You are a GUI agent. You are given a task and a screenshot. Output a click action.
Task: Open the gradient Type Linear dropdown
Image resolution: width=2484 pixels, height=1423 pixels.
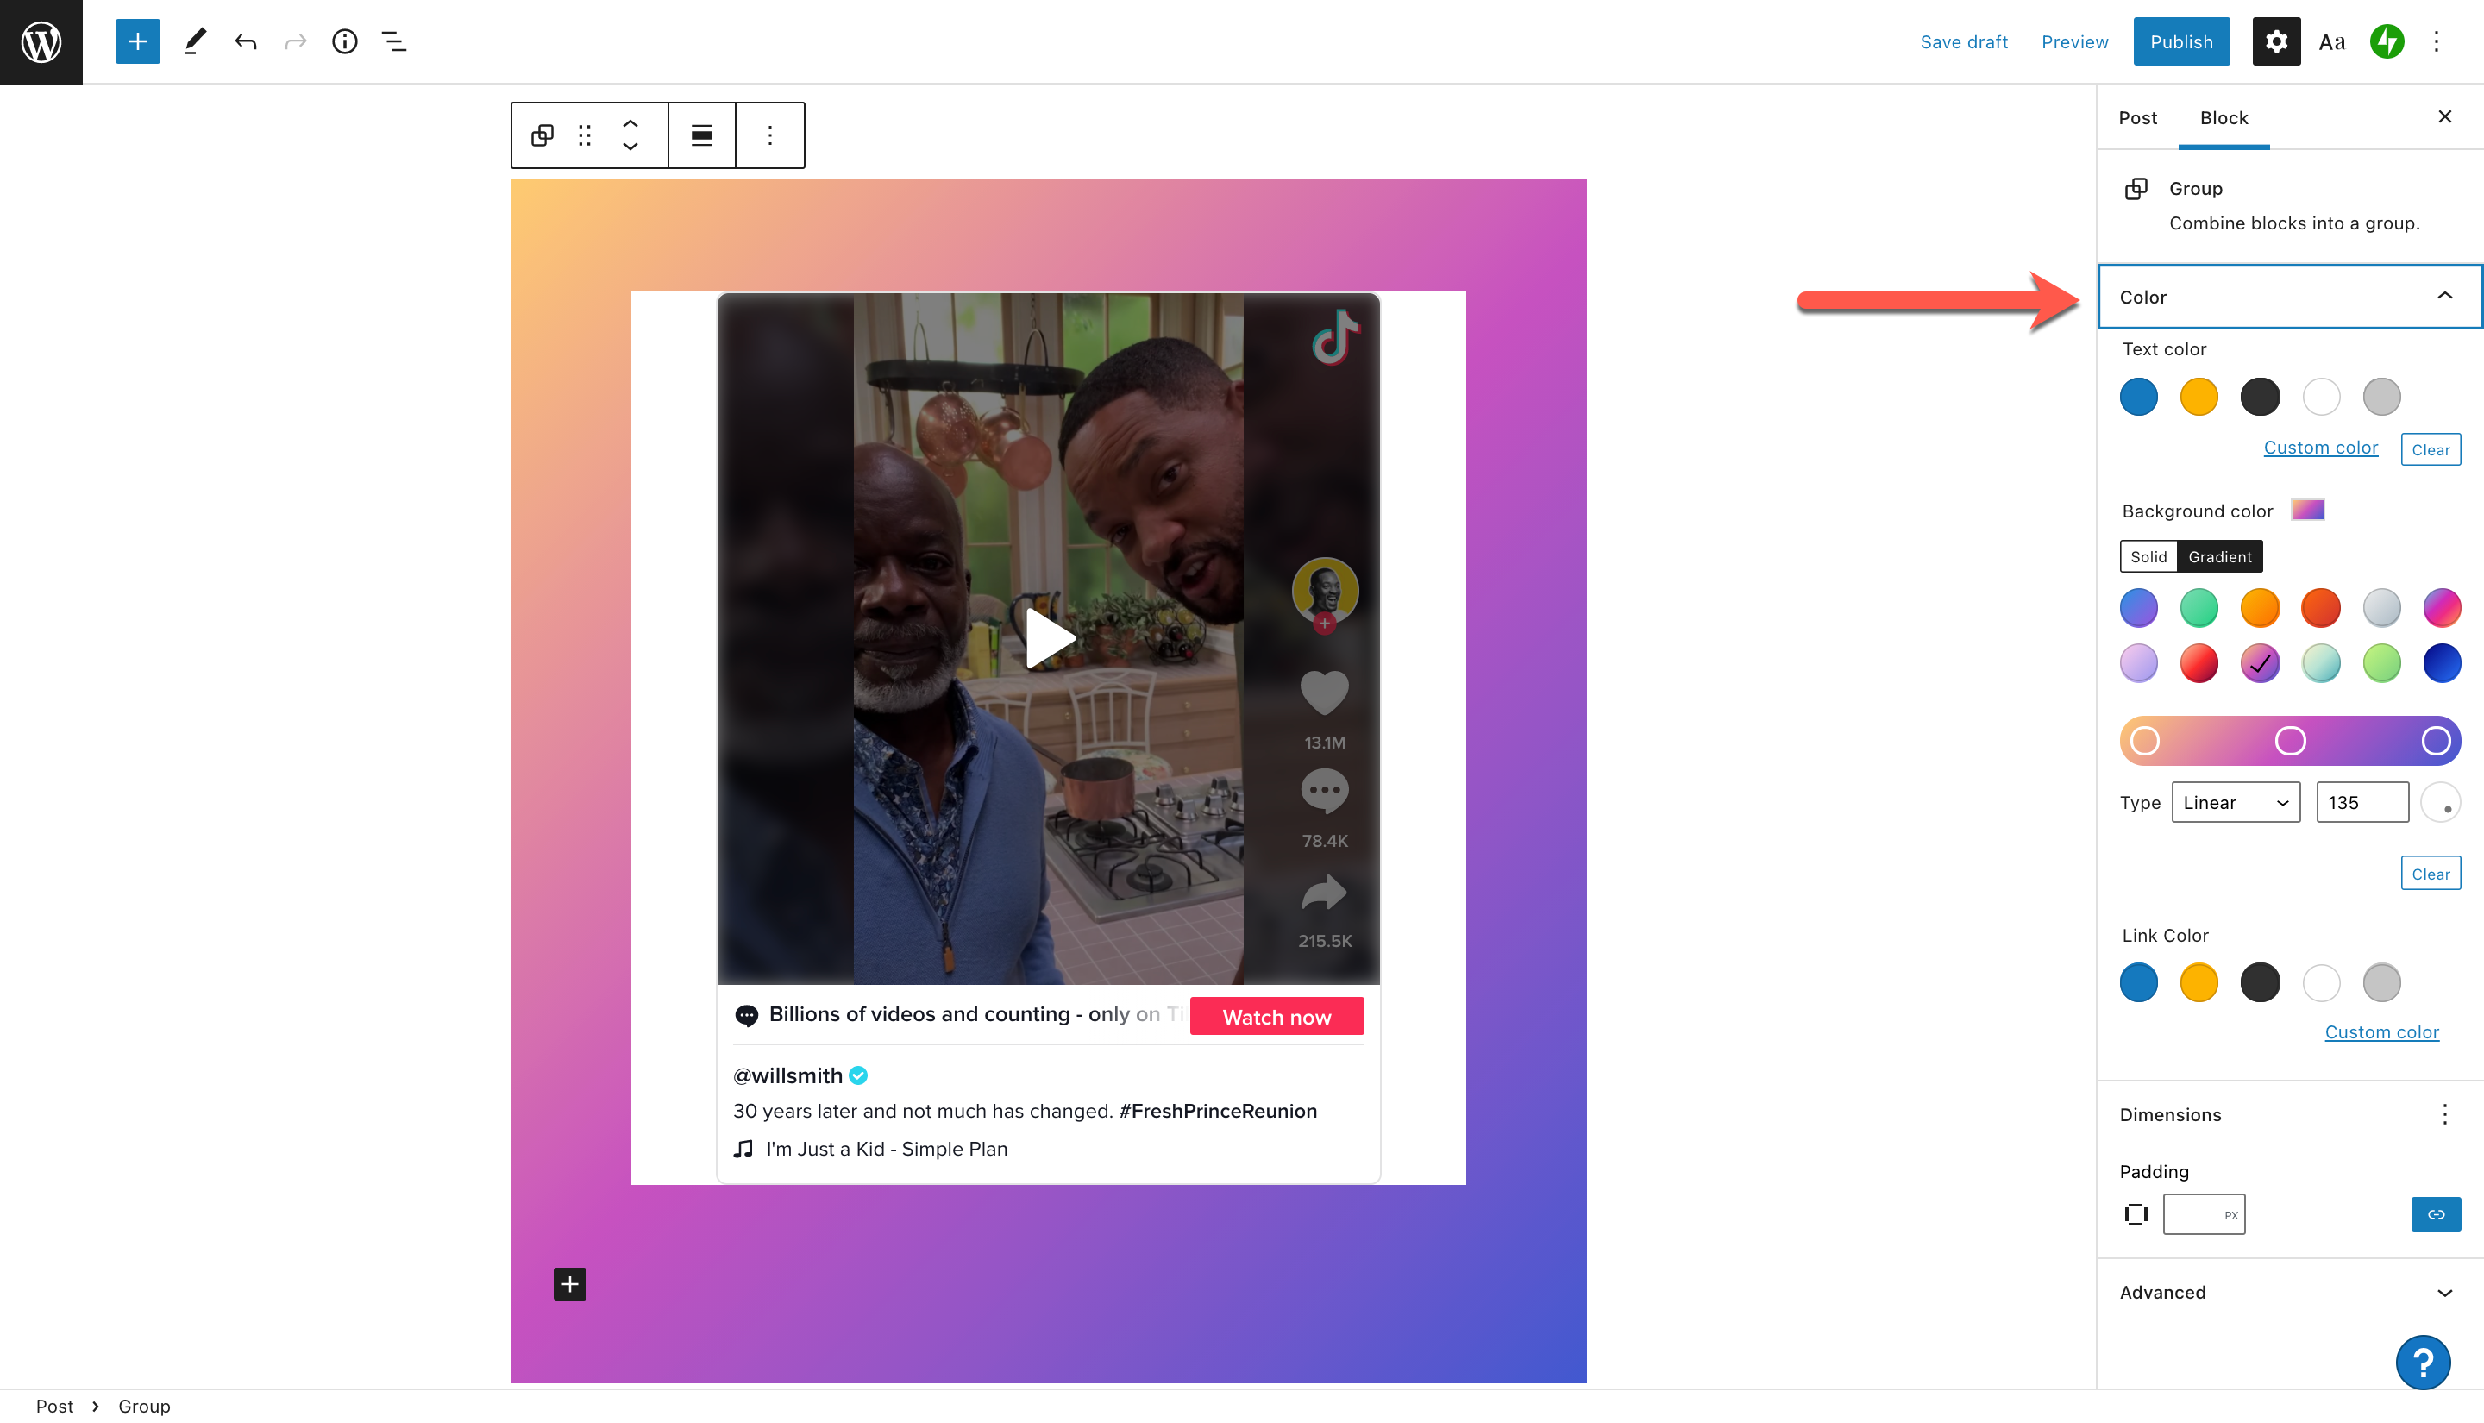[x=2235, y=802]
